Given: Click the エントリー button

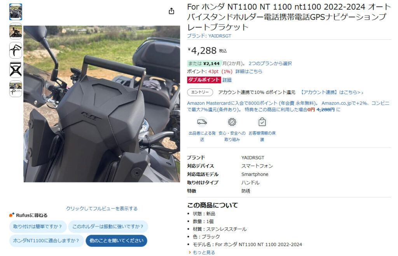Looking at the screenshot, I should coord(200,92).
